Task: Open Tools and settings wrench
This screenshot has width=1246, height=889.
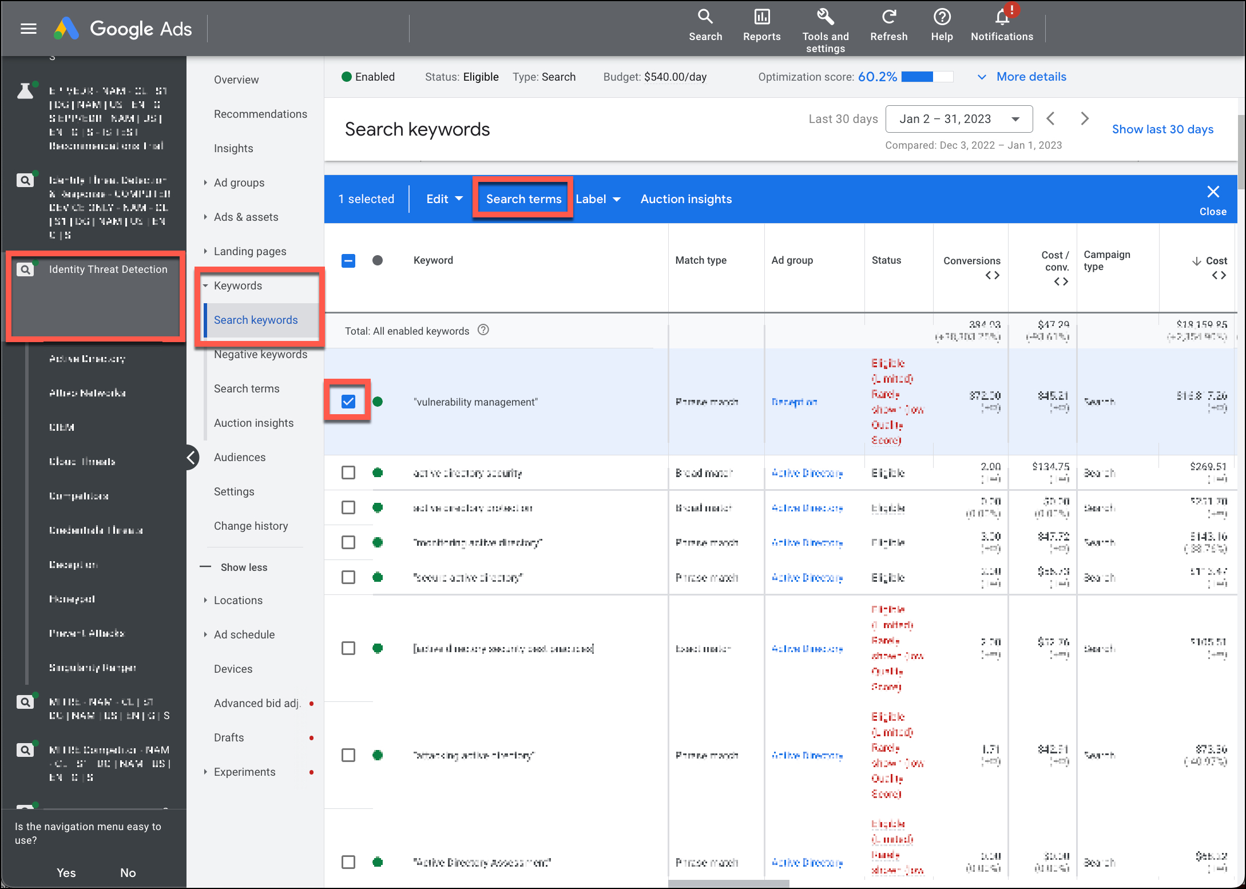Action: (825, 17)
